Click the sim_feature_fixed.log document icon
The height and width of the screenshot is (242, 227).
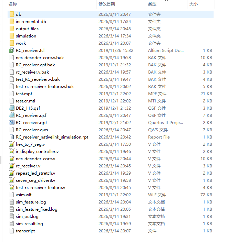pos(12,209)
